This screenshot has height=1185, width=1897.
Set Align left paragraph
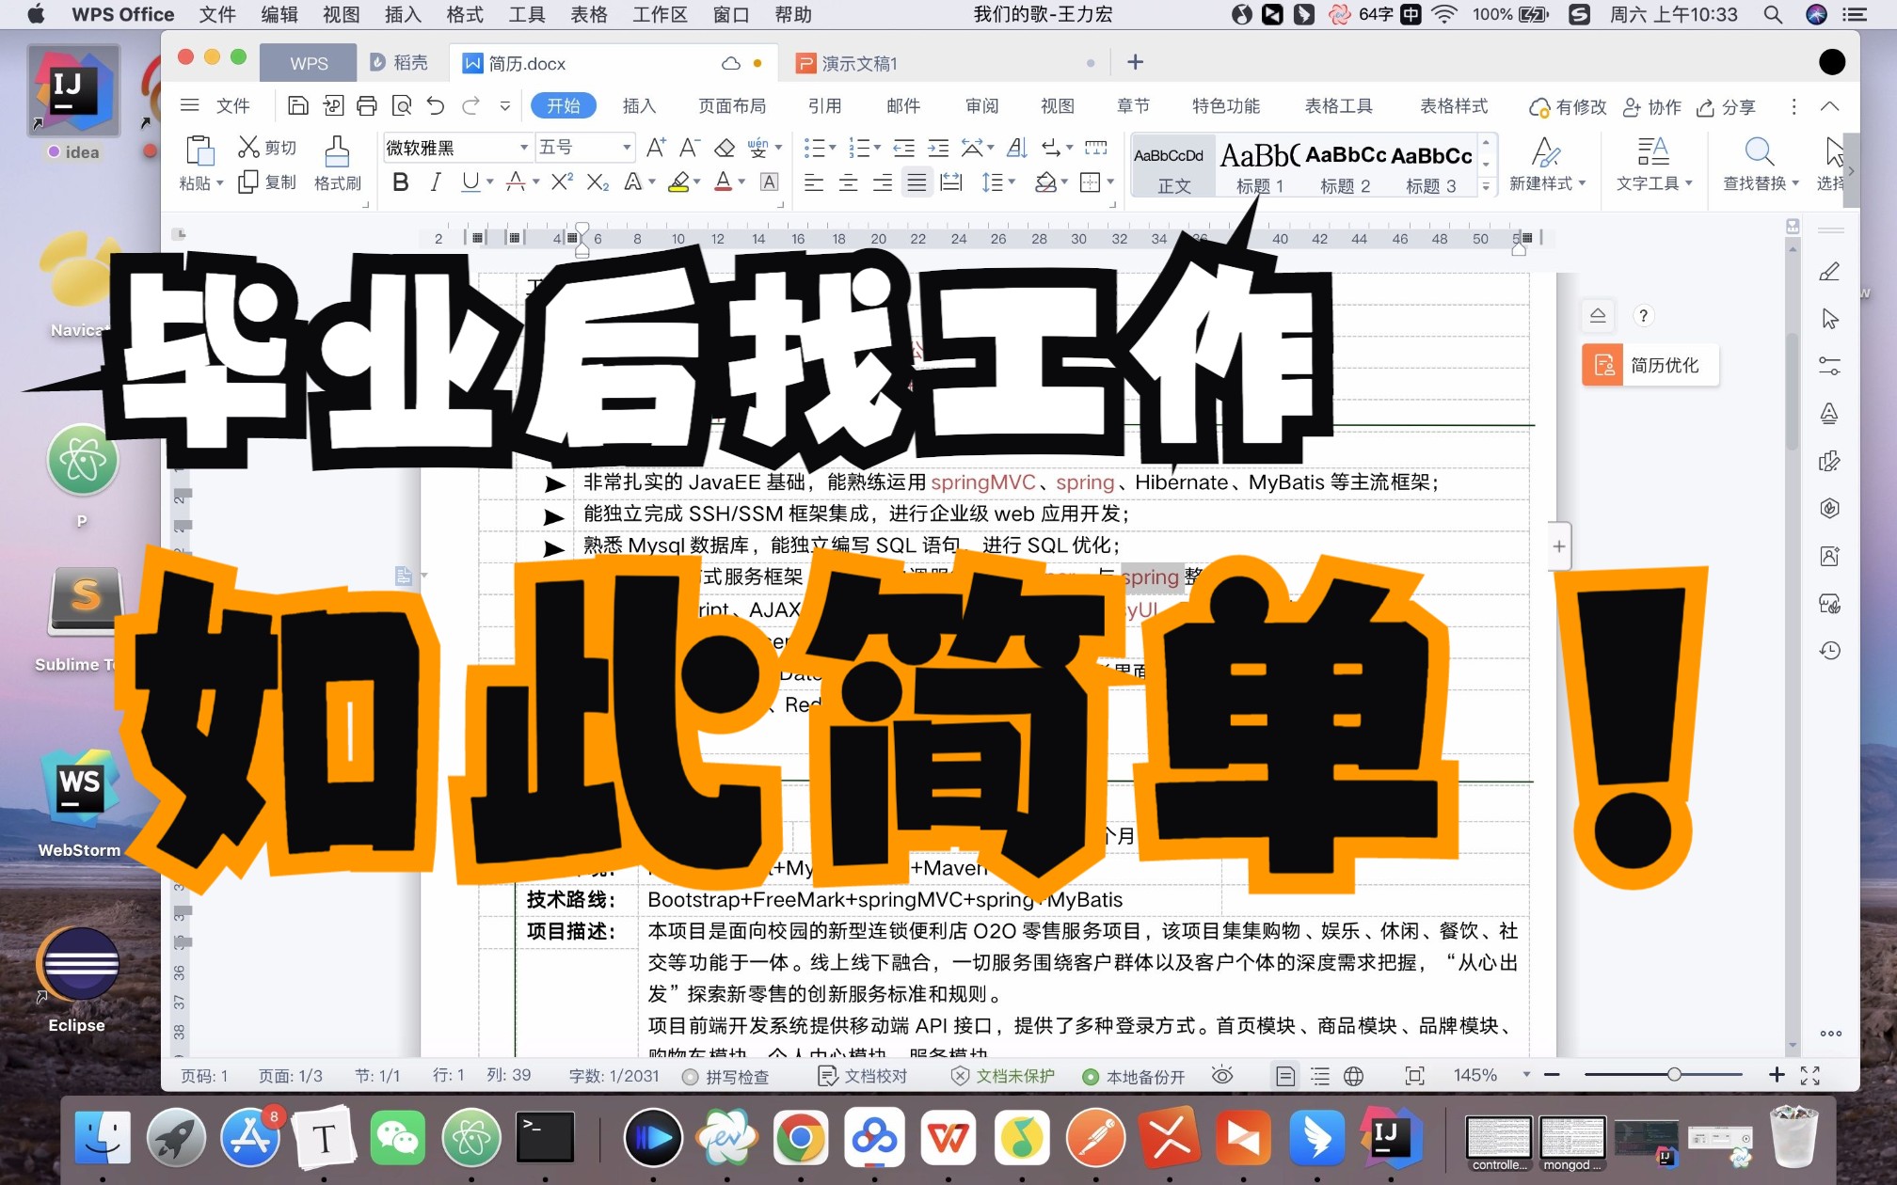814,182
